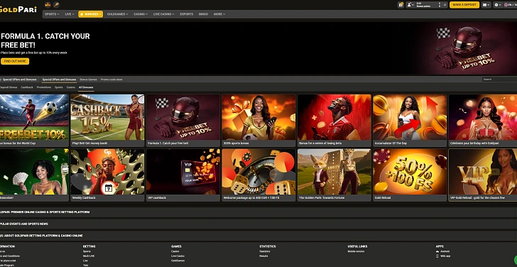Open footer Mobile version link
Viewport: 517px width, 267px height.
tap(356, 251)
